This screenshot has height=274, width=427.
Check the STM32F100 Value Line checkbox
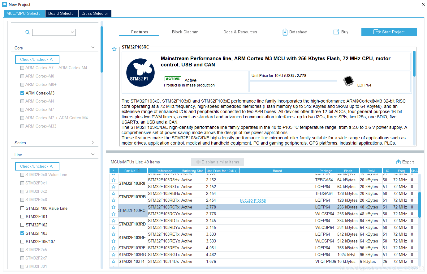[x=22, y=208]
